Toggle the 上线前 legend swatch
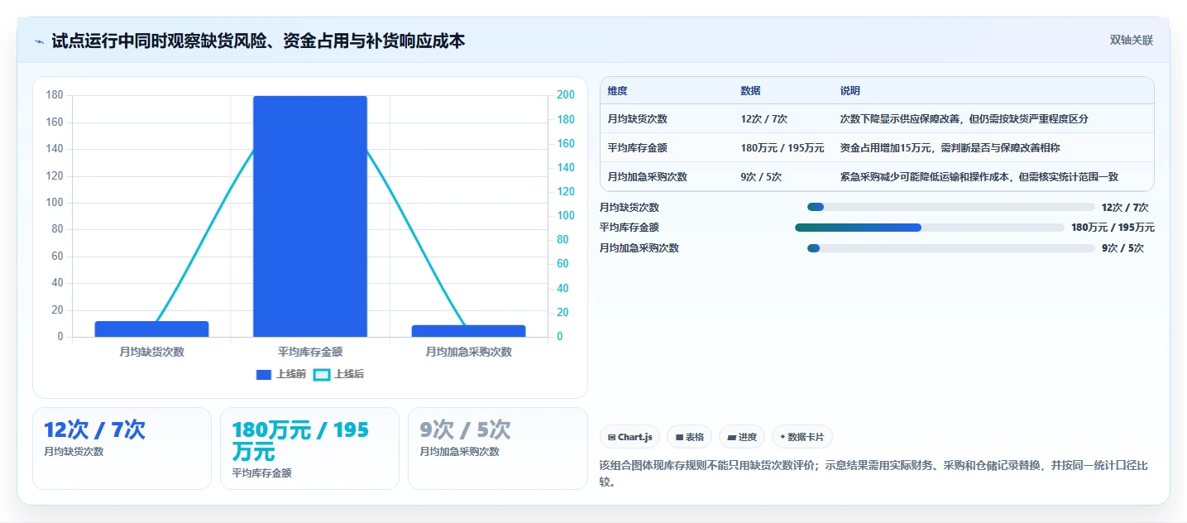Image resolution: width=1187 pixels, height=523 pixels. 264,374
